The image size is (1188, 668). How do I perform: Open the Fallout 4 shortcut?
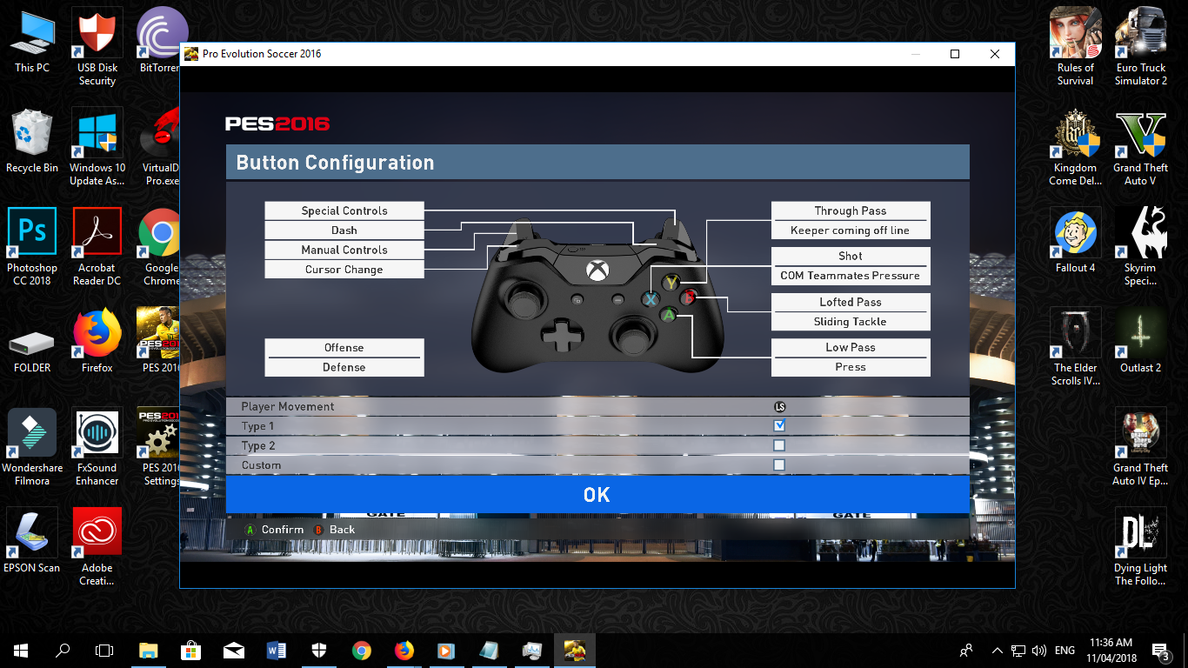[1076, 240]
